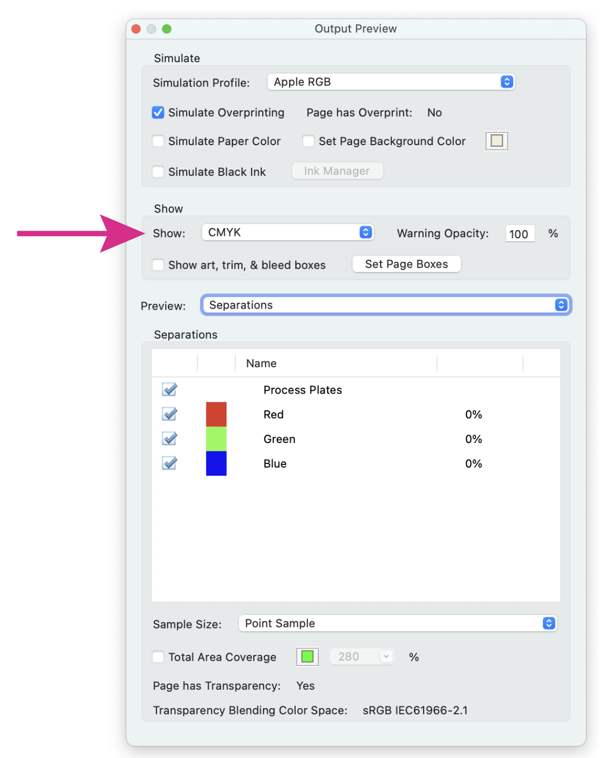
Task: Disable Simulate Overprinting
Action: [158, 112]
